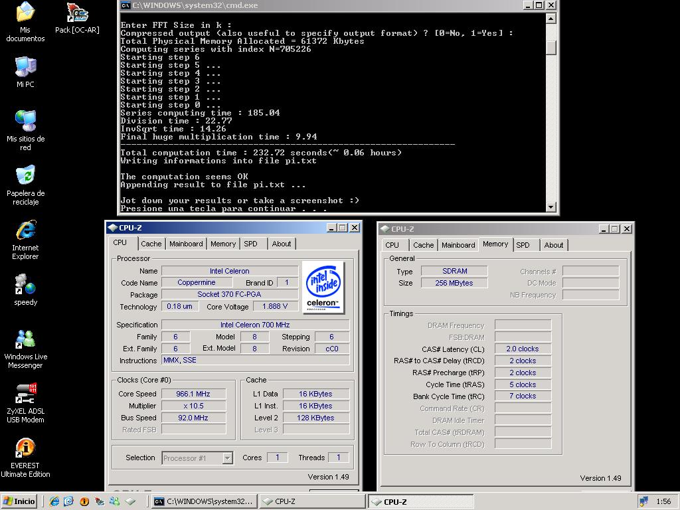Click Package Socket 370 FC-PGA field

coord(230,294)
